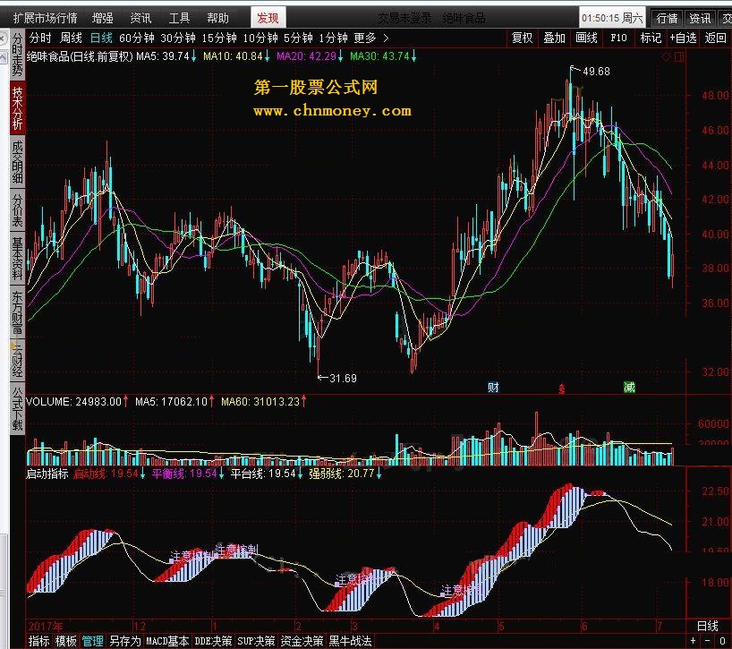Screen dimensions: 732x649
Task: Select the 技术分析 side tab
Action: pos(17,107)
